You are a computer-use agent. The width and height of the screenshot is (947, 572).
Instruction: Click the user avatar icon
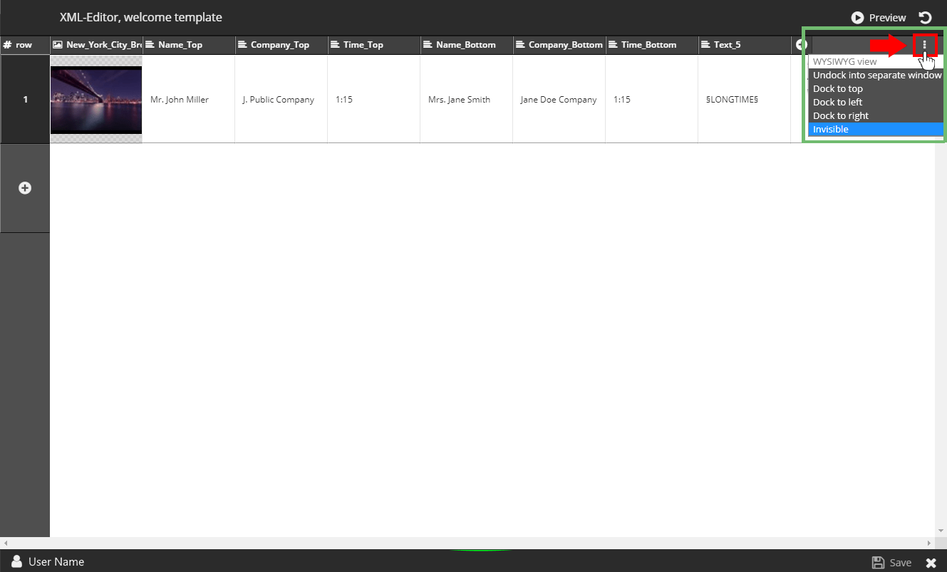click(x=17, y=561)
